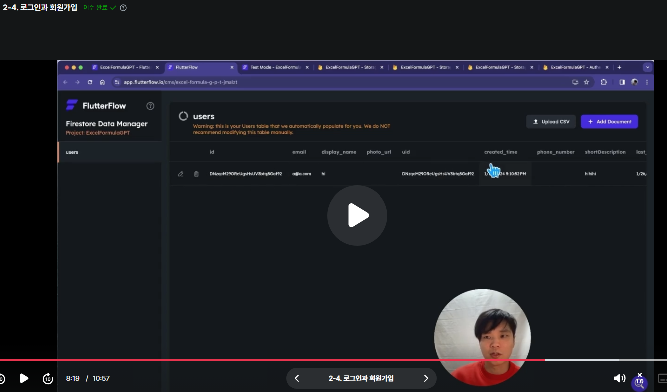Screen dimensions: 667x392
Task: Go to the next lesson with right chevron
Action: pos(426,378)
